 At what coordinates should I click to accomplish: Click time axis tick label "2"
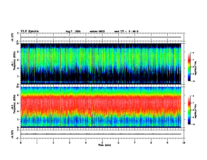pos(53,143)
